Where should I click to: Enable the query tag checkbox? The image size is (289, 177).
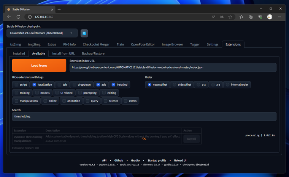click(x=87, y=101)
